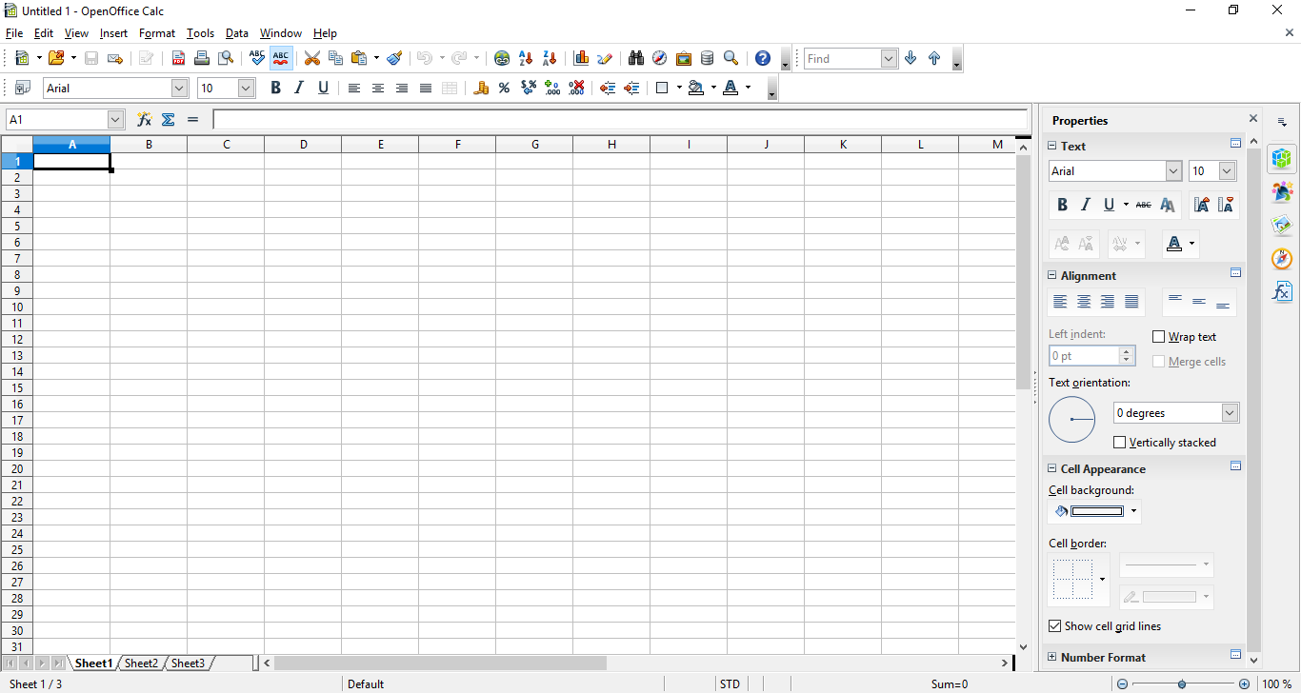Insert a chart using the toolbar icon
1301x693 pixels.
582,58
